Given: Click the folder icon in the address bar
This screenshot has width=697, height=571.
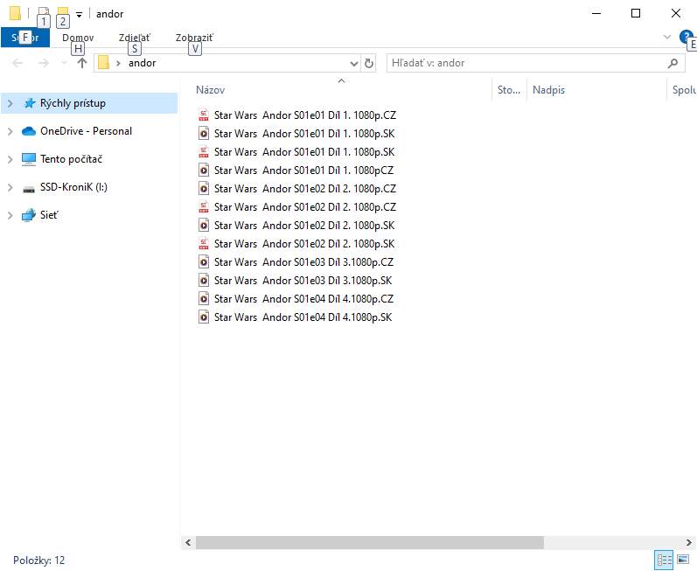Looking at the screenshot, I should pos(103,63).
